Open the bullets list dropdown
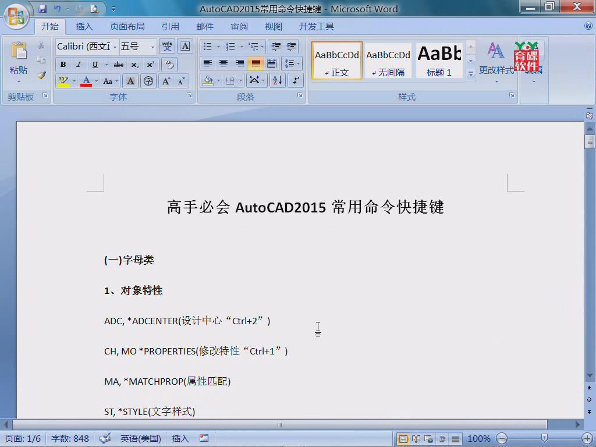The image size is (596, 447). 219,47
